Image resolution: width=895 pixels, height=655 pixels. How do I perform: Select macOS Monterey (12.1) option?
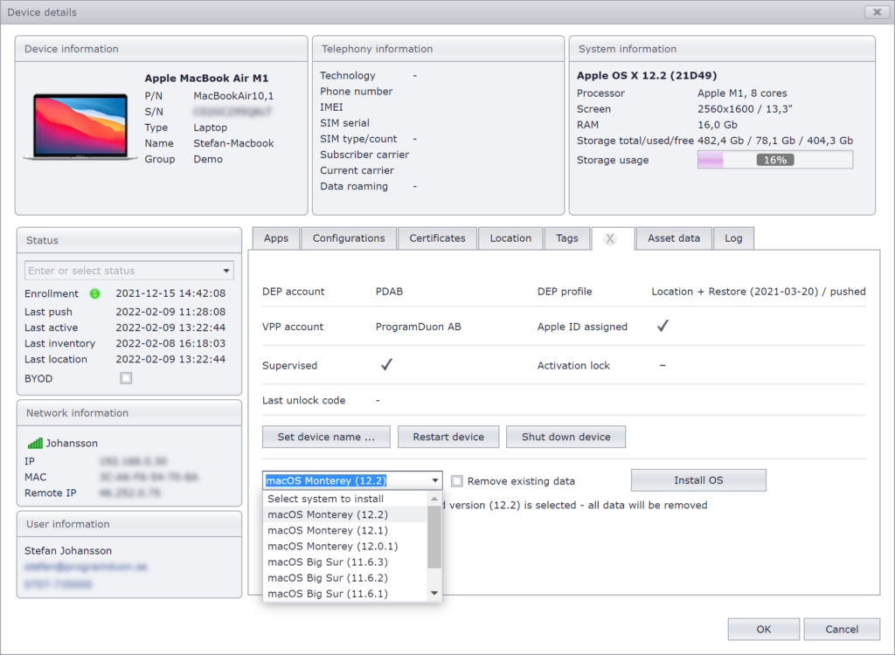coord(344,531)
